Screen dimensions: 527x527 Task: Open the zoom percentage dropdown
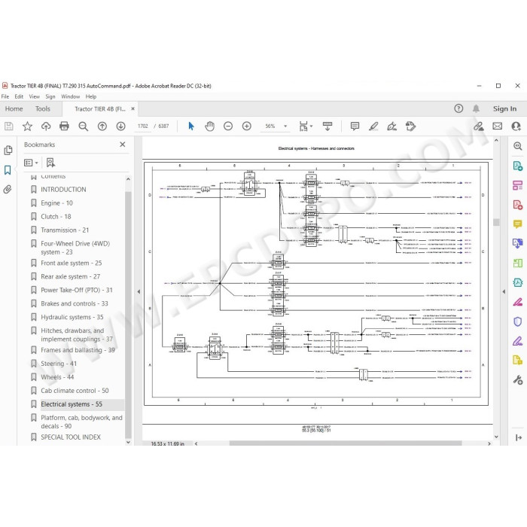click(285, 126)
